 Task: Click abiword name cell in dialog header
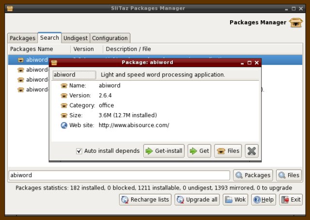74,75
